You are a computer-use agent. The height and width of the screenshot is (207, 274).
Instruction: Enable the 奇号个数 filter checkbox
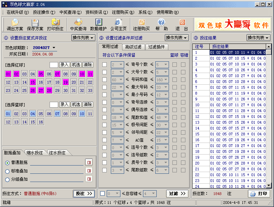104,64
